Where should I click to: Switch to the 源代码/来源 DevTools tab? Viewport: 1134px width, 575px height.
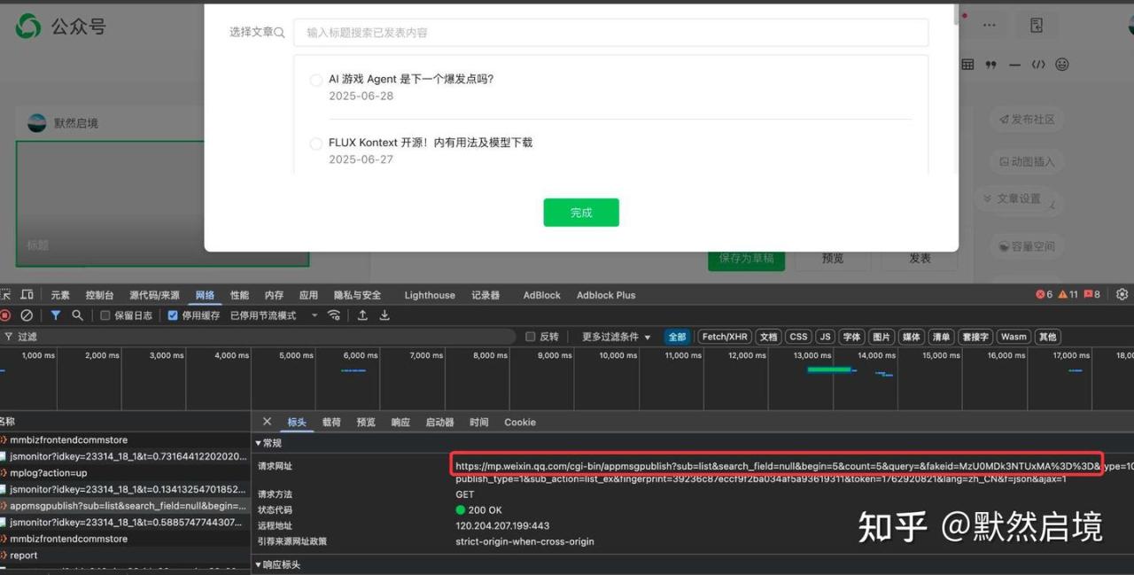[x=154, y=295]
